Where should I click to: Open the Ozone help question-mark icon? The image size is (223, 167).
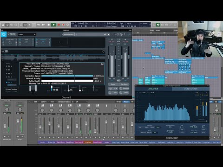click(125, 34)
